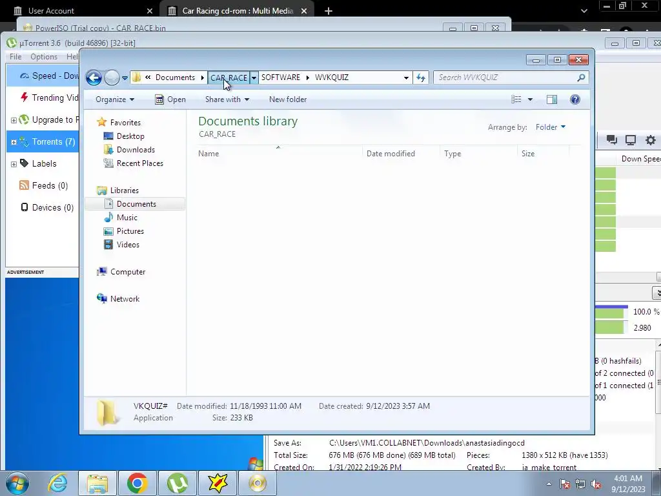Viewport: 661px width, 496px height.
Task: Expand the CAR_RACE breadcrumb dropdown arrow
Action: pyautogui.click(x=254, y=77)
